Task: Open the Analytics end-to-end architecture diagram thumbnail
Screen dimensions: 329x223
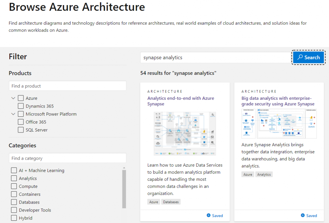Action: (185, 133)
